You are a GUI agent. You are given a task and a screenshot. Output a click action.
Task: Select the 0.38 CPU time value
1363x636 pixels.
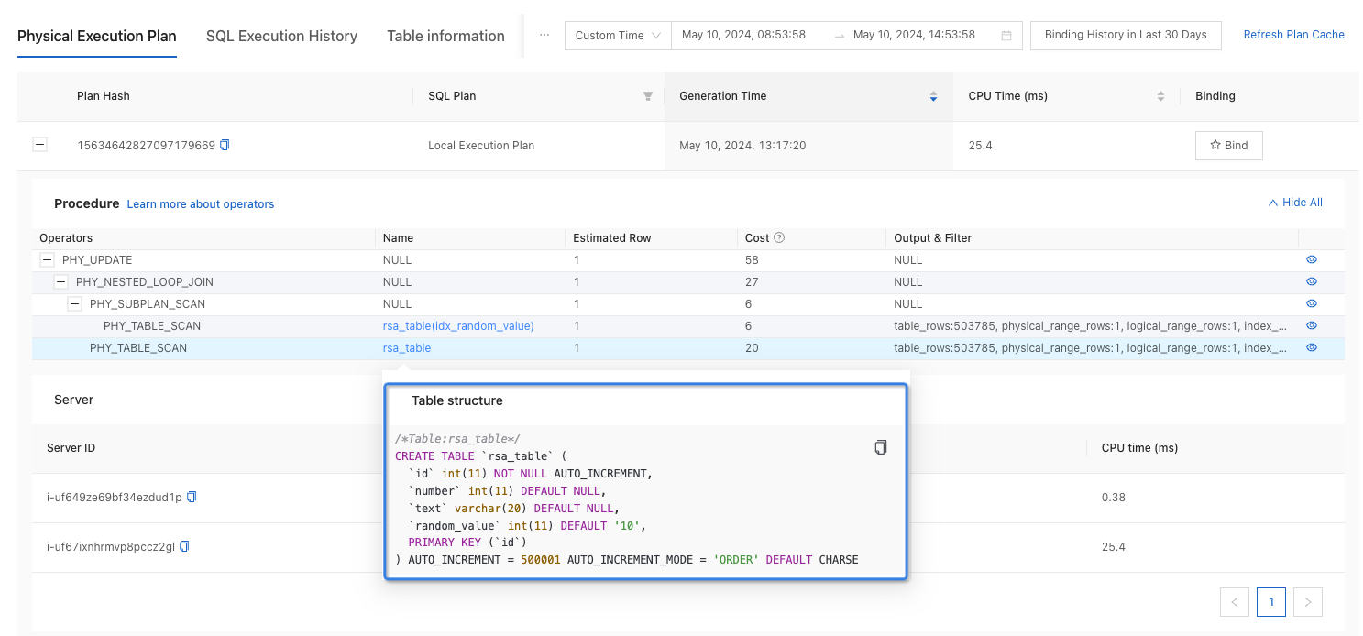(x=1114, y=498)
